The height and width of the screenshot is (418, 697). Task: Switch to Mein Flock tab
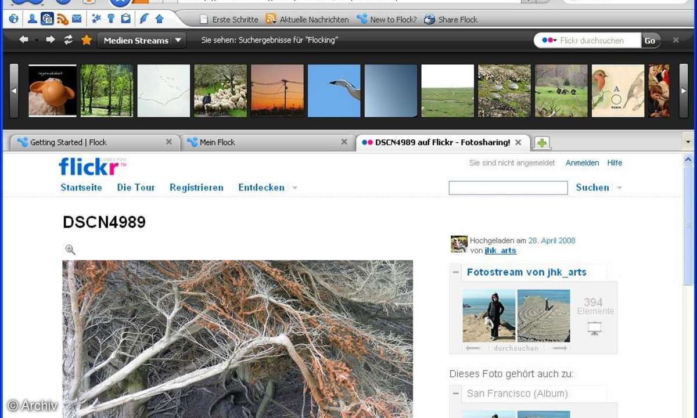click(267, 142)
